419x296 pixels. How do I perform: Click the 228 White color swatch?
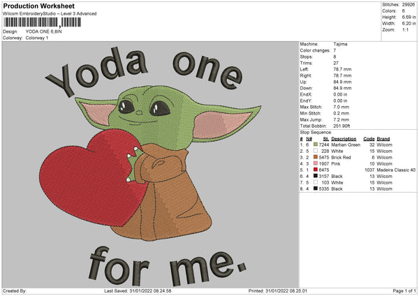click(316, 151)
